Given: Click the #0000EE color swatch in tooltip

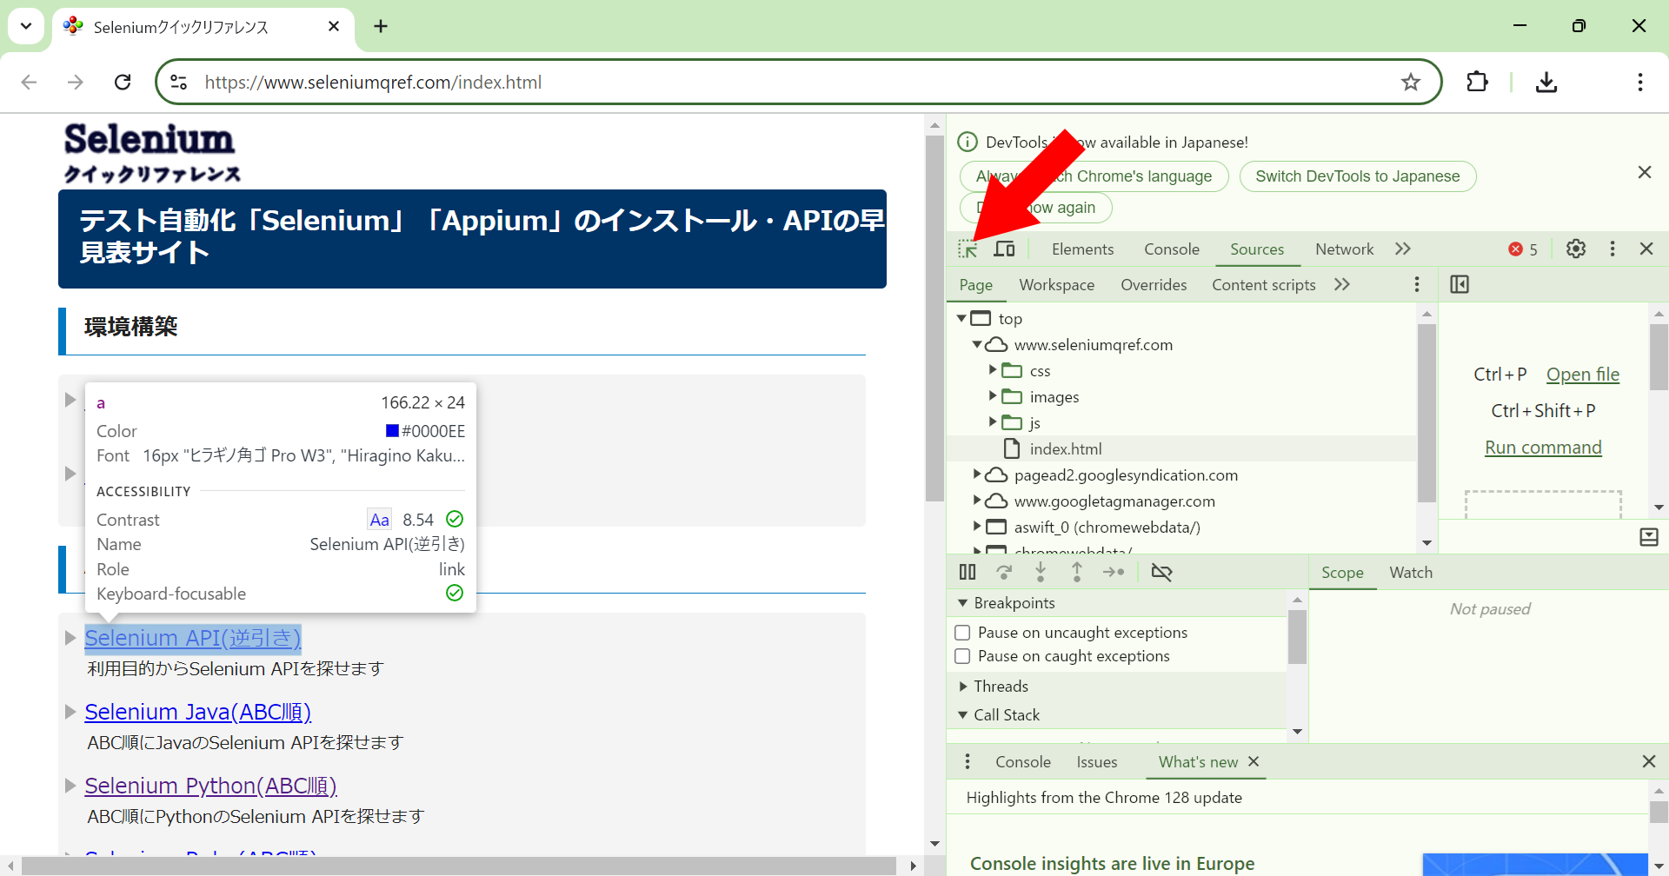Looking at the screenshot, I should tap(392, 431).
